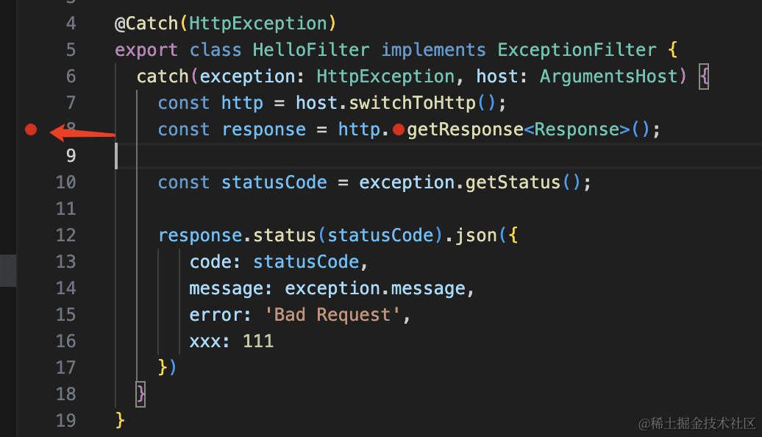The height and width of the screenshot is (437, 762).
Task: Click line number 12 in the gutter
Action: coord(65,235)
